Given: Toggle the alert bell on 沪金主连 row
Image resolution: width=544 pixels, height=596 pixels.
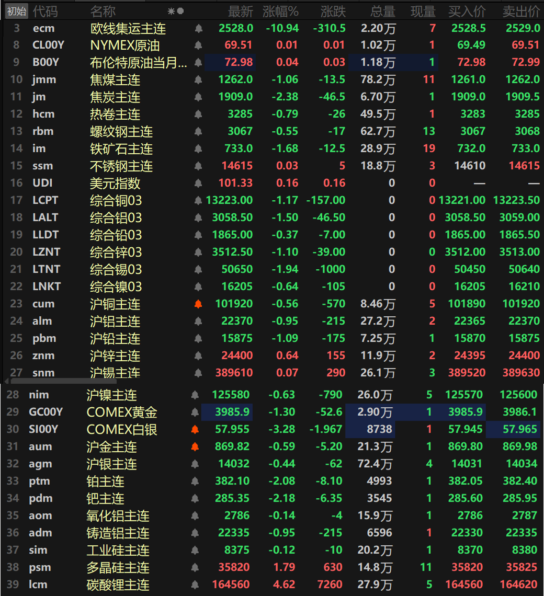Looking at the screenshot, I should point(195,446).
